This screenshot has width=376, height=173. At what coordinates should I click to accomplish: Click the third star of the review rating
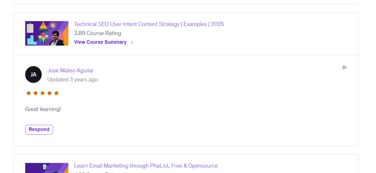pyautogui.click(x=43, y=93)
